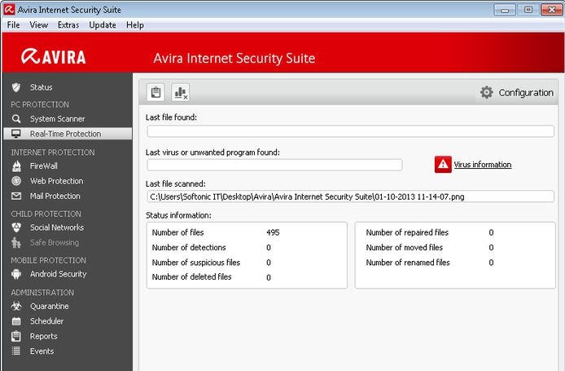Click the Avira logo in title bar

pos(9,10)
